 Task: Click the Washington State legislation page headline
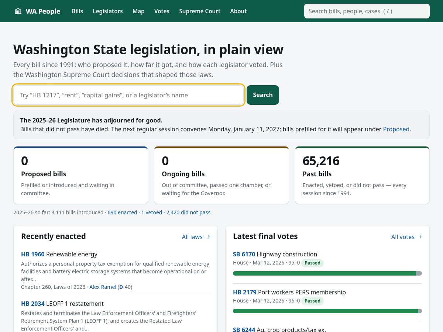tap(148, 49)
